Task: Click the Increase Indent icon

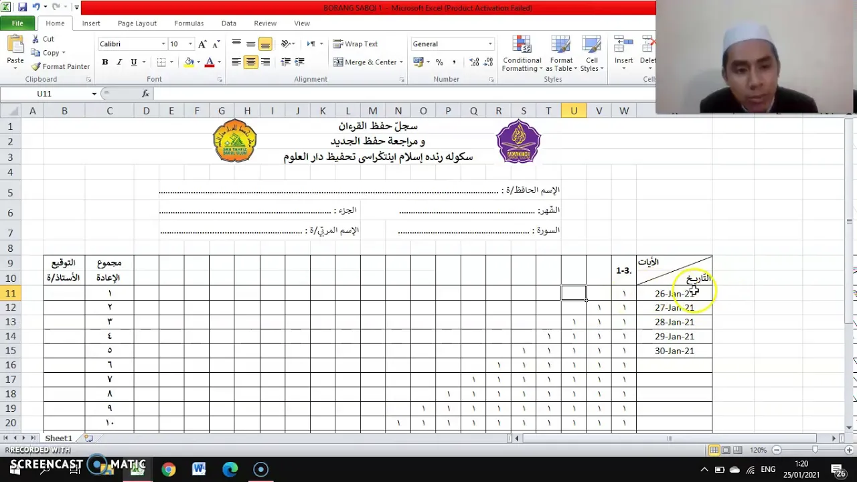Action: click(299, 62)
